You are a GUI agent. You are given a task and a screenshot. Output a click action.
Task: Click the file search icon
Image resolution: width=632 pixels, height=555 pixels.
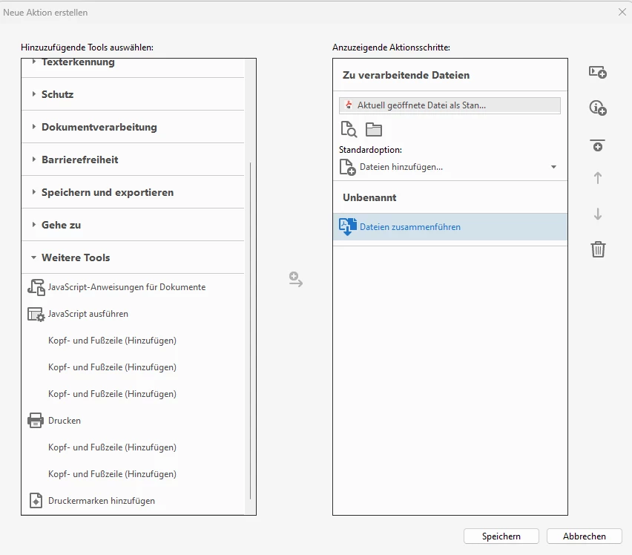(x=349, y=129)
